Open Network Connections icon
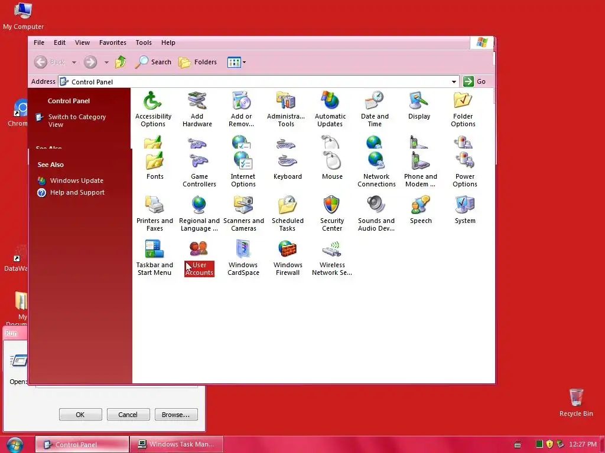Screen dimensions: 605x453 (x=376, y=169)
